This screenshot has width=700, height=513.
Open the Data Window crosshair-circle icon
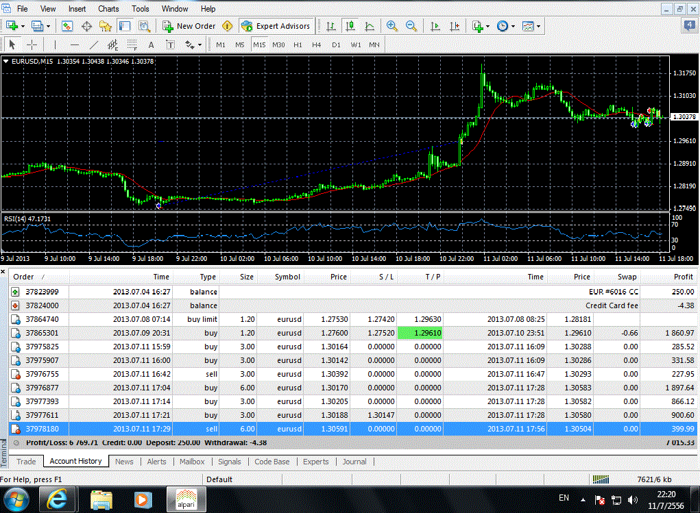point(86,26)
